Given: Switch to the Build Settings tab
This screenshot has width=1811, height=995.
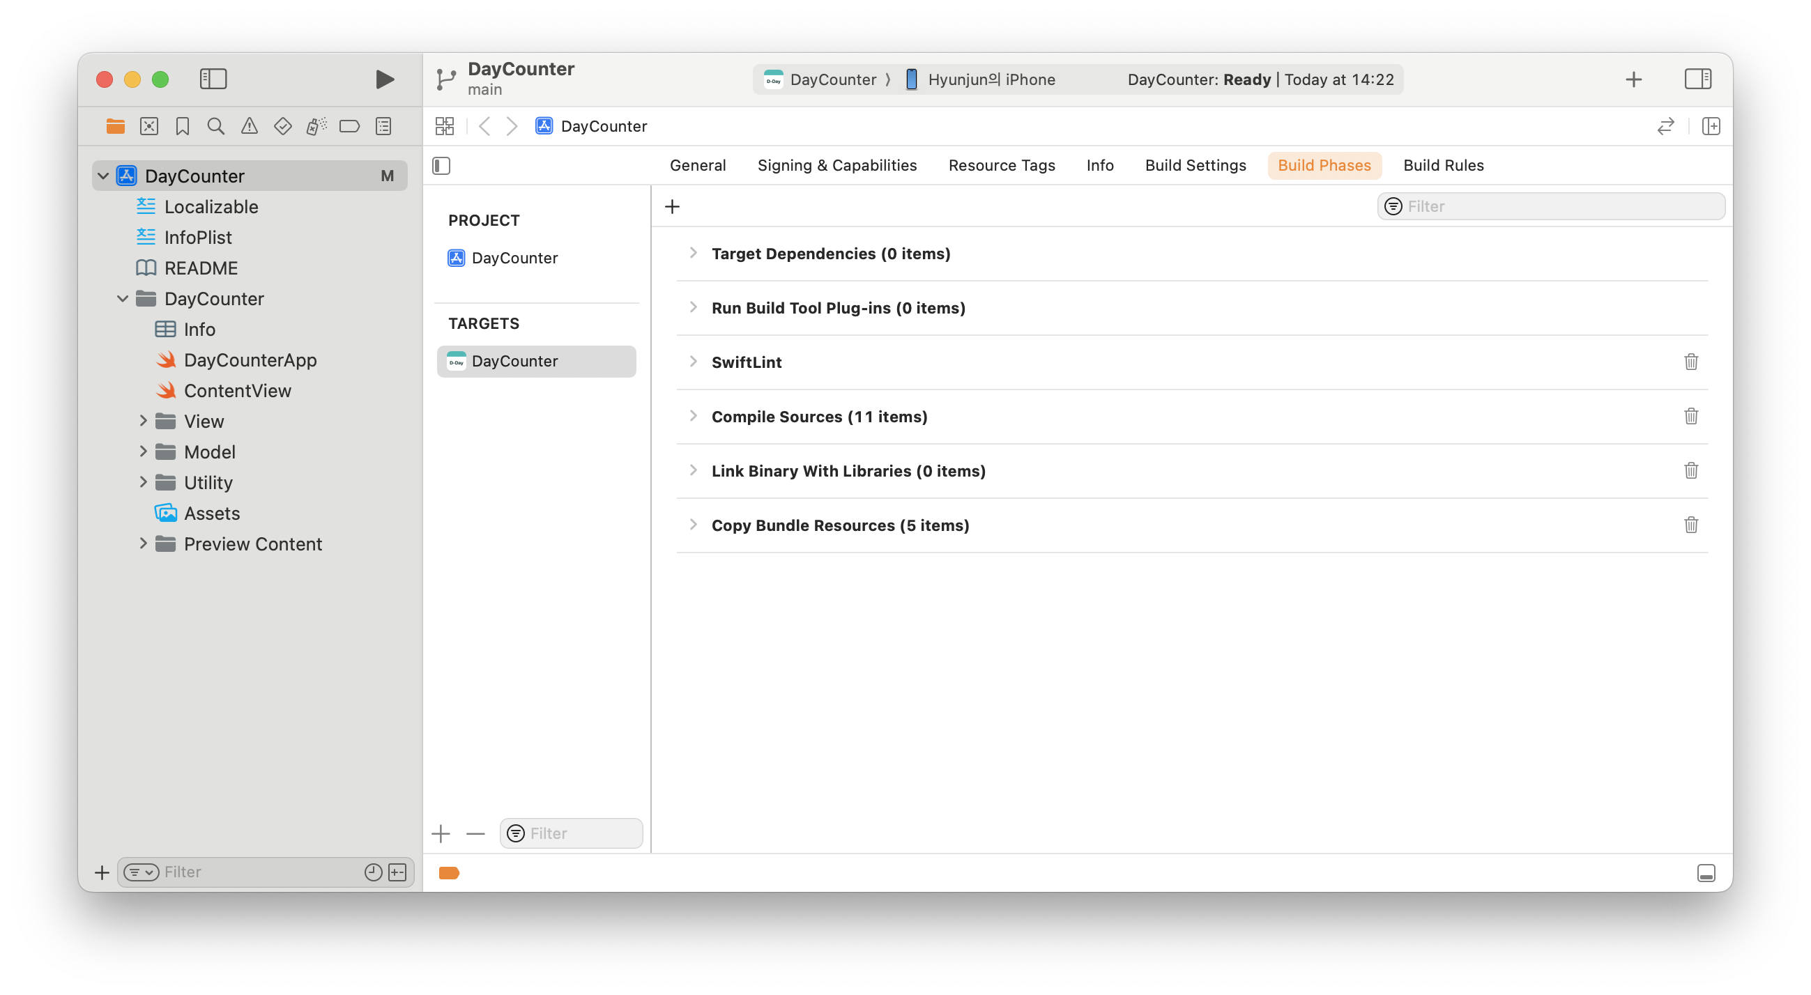Looking at the screenshot, I should point(1195,165).
